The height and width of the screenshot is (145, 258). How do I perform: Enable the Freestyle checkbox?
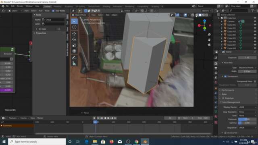coord(223,98)
